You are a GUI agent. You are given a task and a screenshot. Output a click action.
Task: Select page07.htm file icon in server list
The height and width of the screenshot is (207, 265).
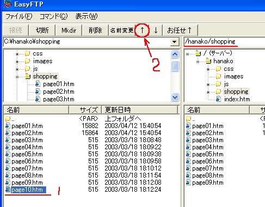pos(188,168)
